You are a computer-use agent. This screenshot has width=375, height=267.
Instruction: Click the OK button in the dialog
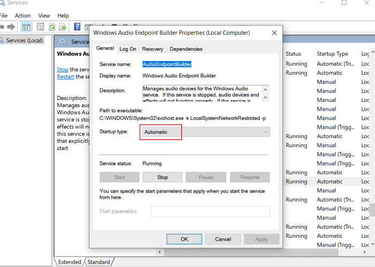pyautogui.click(x=184, y=239)
